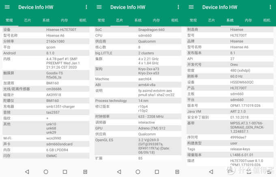Tap Home circle below the 扩展 85 screen
The image size is (276, 177).
[138, 172]
